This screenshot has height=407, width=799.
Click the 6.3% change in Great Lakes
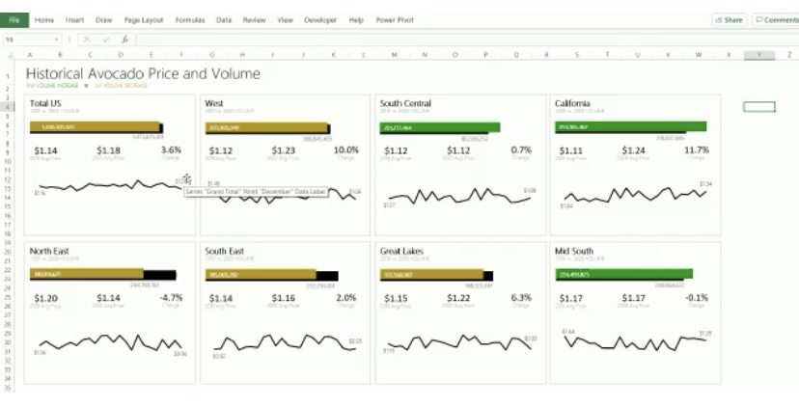(521, 297)
